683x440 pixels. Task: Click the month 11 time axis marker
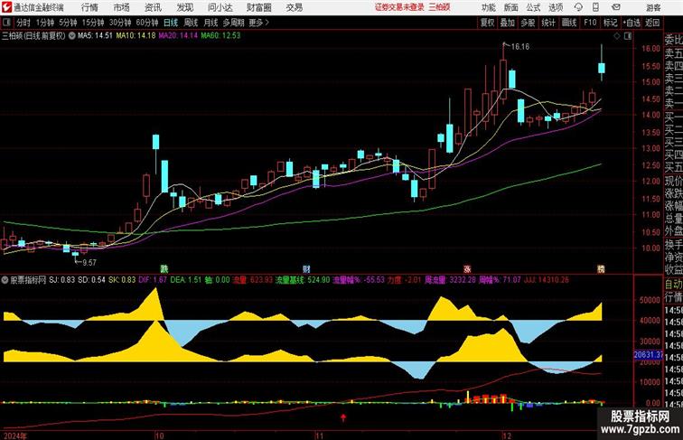(320, 435)
